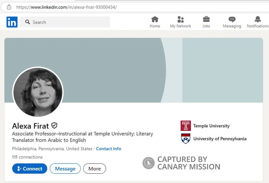The image size is (269, 183).
Task: Click the University of Pennsylvania shield logo
Action: click(x=186, y=139)
